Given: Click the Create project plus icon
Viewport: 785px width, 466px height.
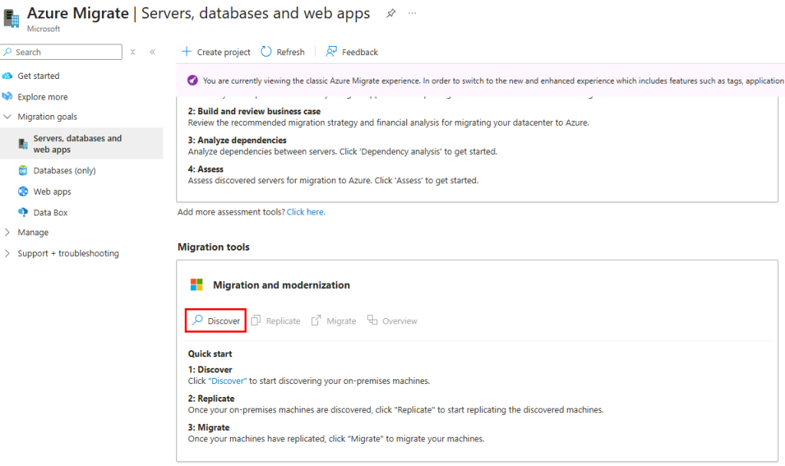Looking at the screenshot, I should point(186,51).
